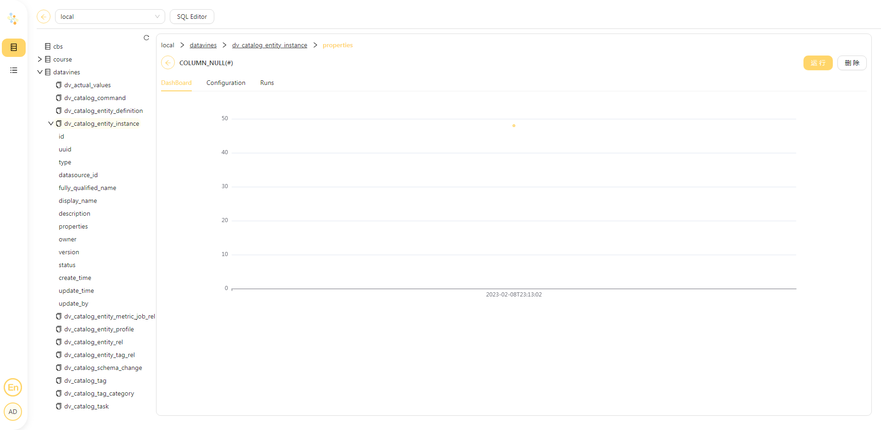This screenshot has width=881, height=430.
Task: Select the id column
Action: pyautogui.click(x=61, y=136)
